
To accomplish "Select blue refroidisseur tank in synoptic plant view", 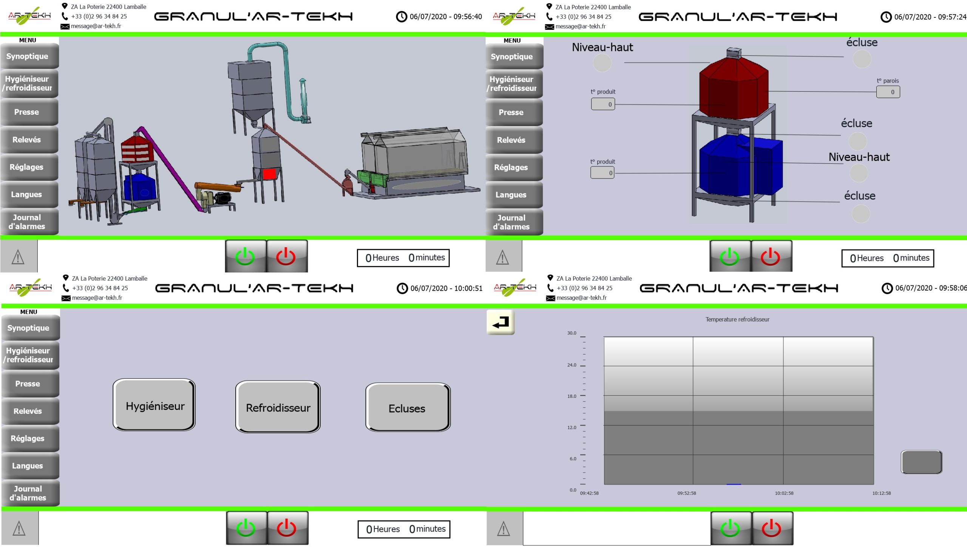I will [140, 188].
